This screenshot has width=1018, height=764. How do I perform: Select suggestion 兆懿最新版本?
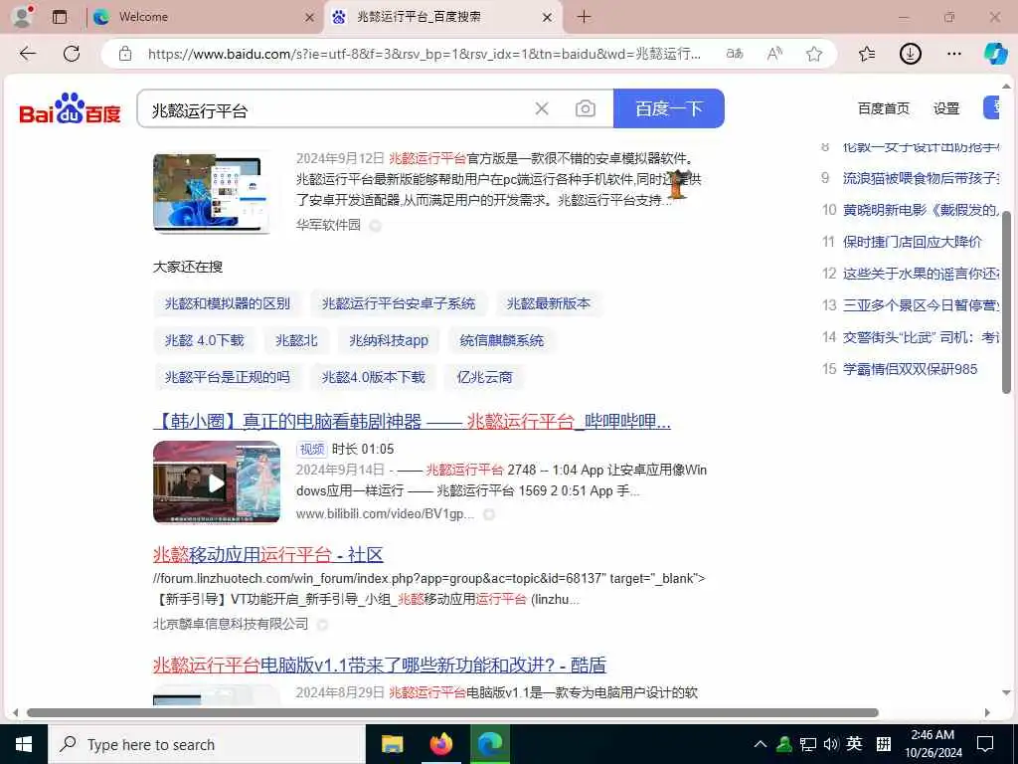549,303
